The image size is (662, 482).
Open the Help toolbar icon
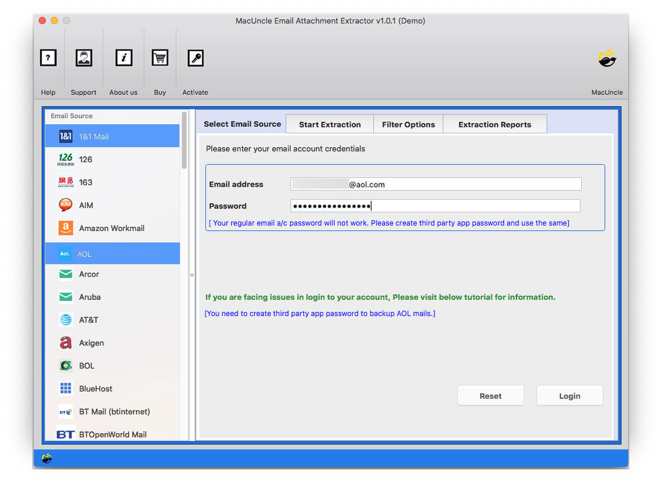tap(48, 58)
